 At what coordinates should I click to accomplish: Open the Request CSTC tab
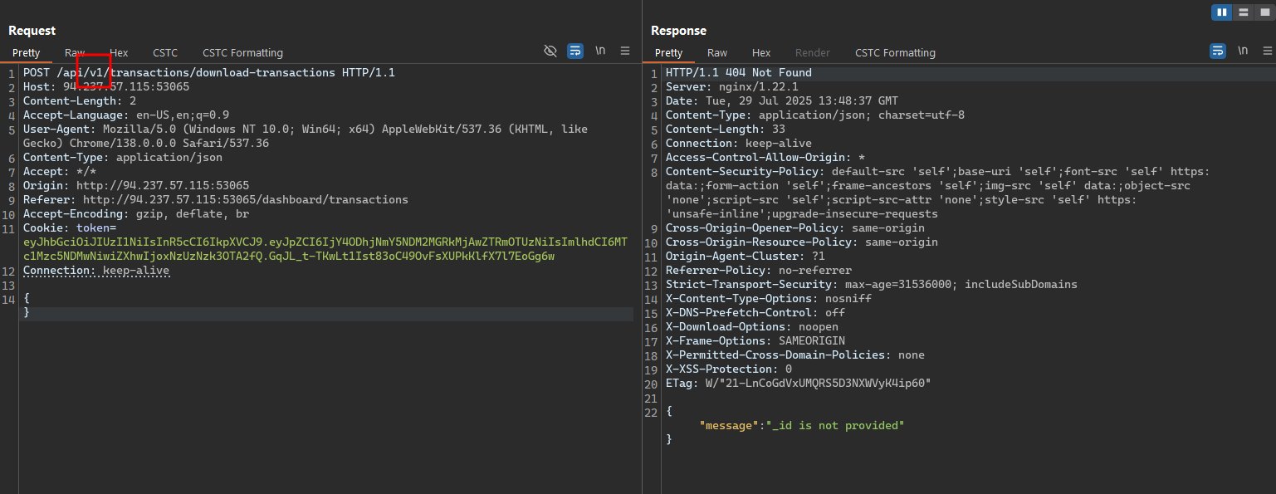tap(165, 52)
